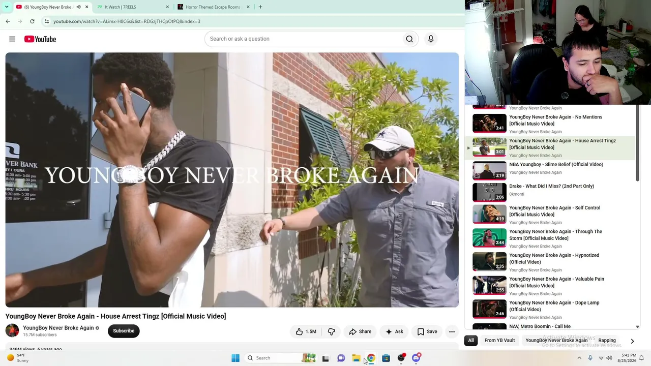651x366 pixels.
Task: Click the Windows taskbar search box
Action: click(x=280, y=358)
